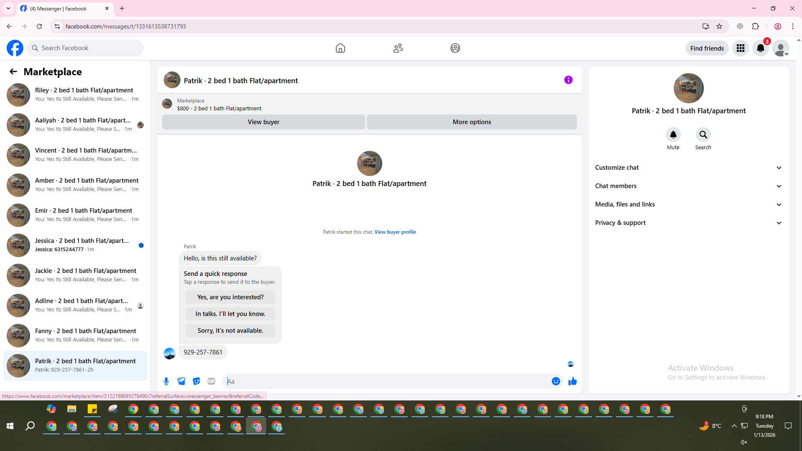Screen dimensions: 802x451
Task: Send quick response 'In talks. I'll let you know.'
Action: 230,314
